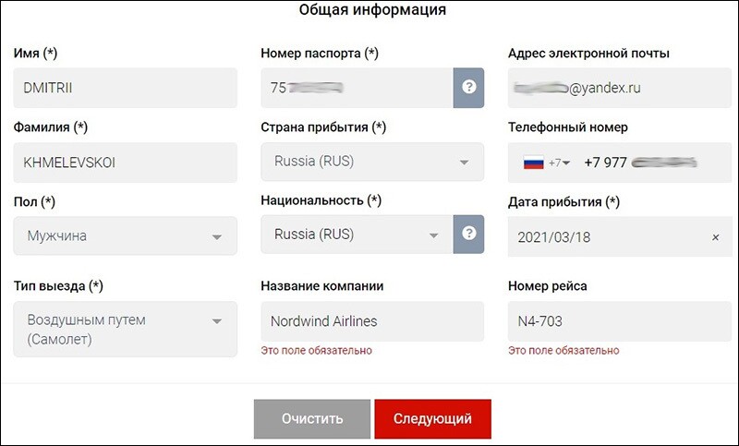Click the Russian flag country code icon

click(x=534, y=163)
